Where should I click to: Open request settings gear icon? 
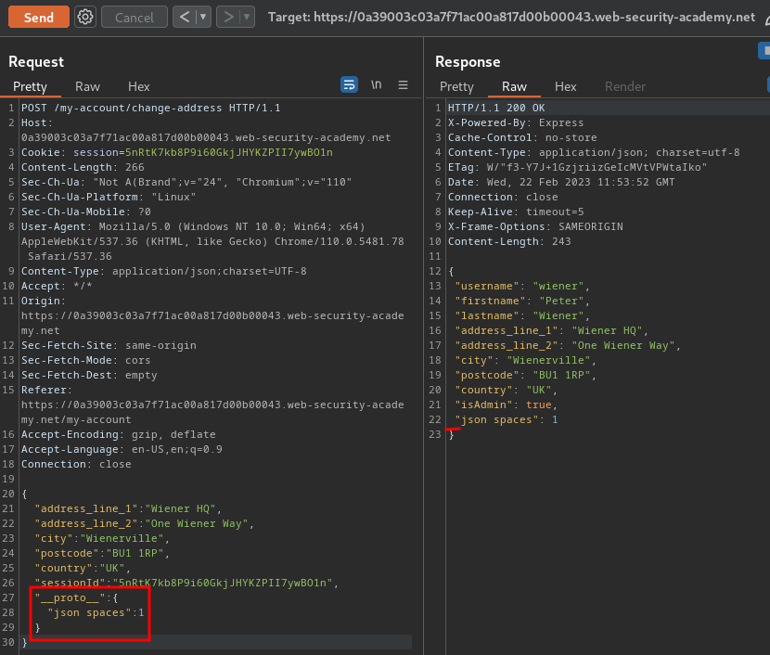pyautogui.click(x=85, y=18)
